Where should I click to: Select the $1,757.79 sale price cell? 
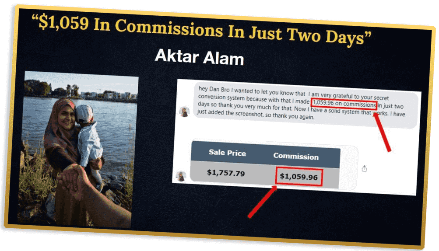(x=226, y=173)
